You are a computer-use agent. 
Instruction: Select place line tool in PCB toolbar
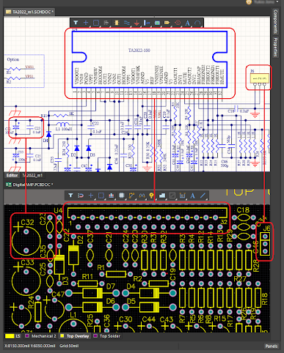(203, 196)
